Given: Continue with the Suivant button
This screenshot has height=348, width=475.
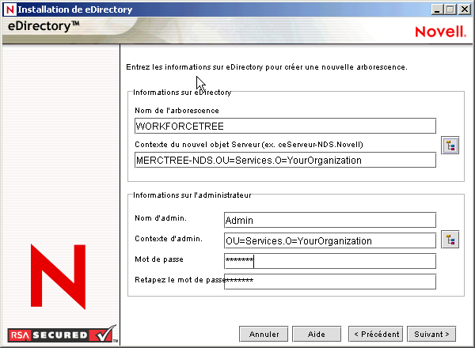Looking at the screenshot, I should pyautogui.click(x=431, y=334).
